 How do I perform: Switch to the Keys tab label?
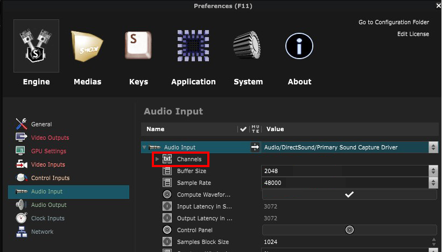pos(138,82)
